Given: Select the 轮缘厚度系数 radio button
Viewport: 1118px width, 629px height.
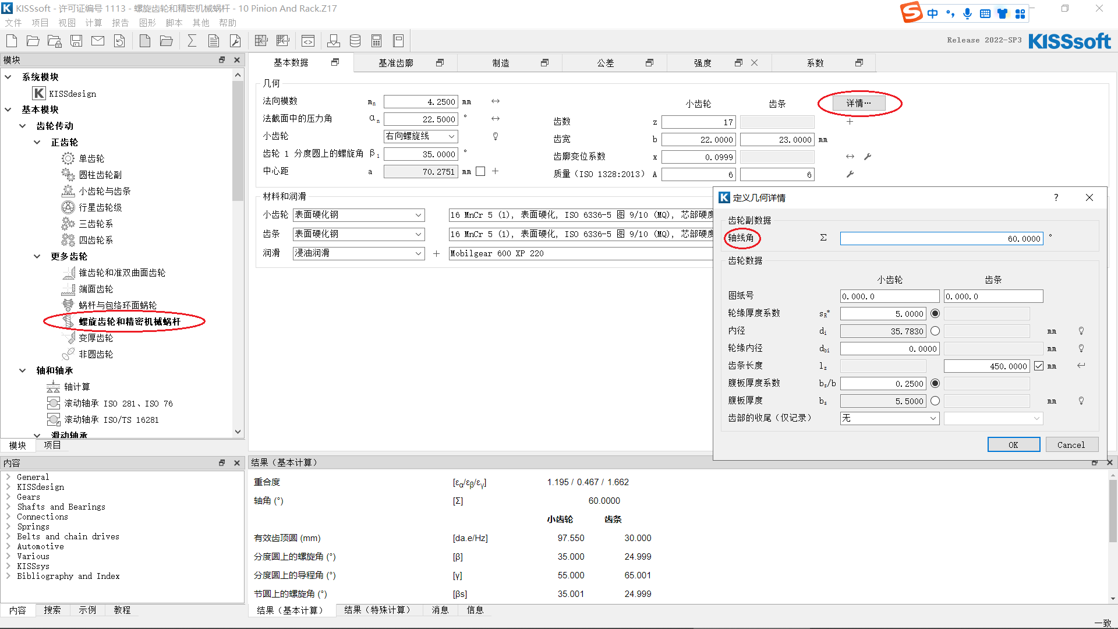Looking at the screenshot, I should pos(935,313).
